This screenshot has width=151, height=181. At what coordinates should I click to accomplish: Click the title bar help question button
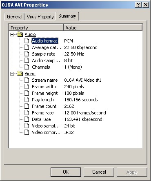[138, 5]
